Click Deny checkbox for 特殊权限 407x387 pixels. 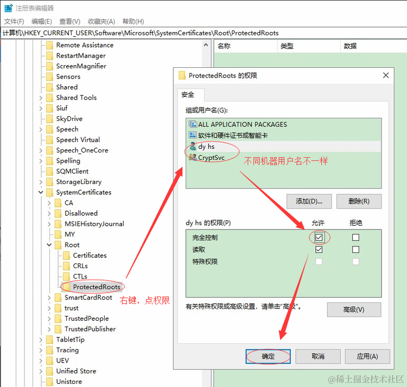[355, 262]
